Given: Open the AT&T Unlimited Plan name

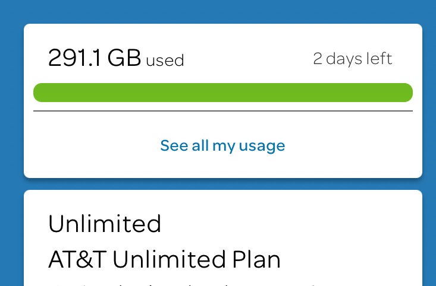Looking at the screenshot, I should [164, 259].
